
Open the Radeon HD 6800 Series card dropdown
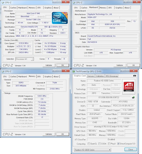click(93, 150)
